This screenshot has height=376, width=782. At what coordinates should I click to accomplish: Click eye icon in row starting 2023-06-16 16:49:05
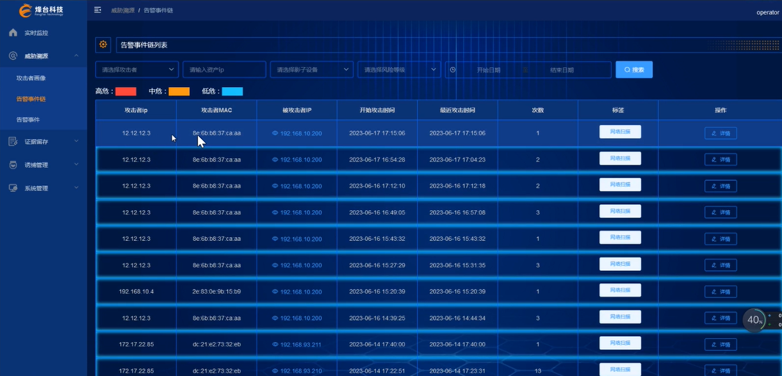[275, 212]
